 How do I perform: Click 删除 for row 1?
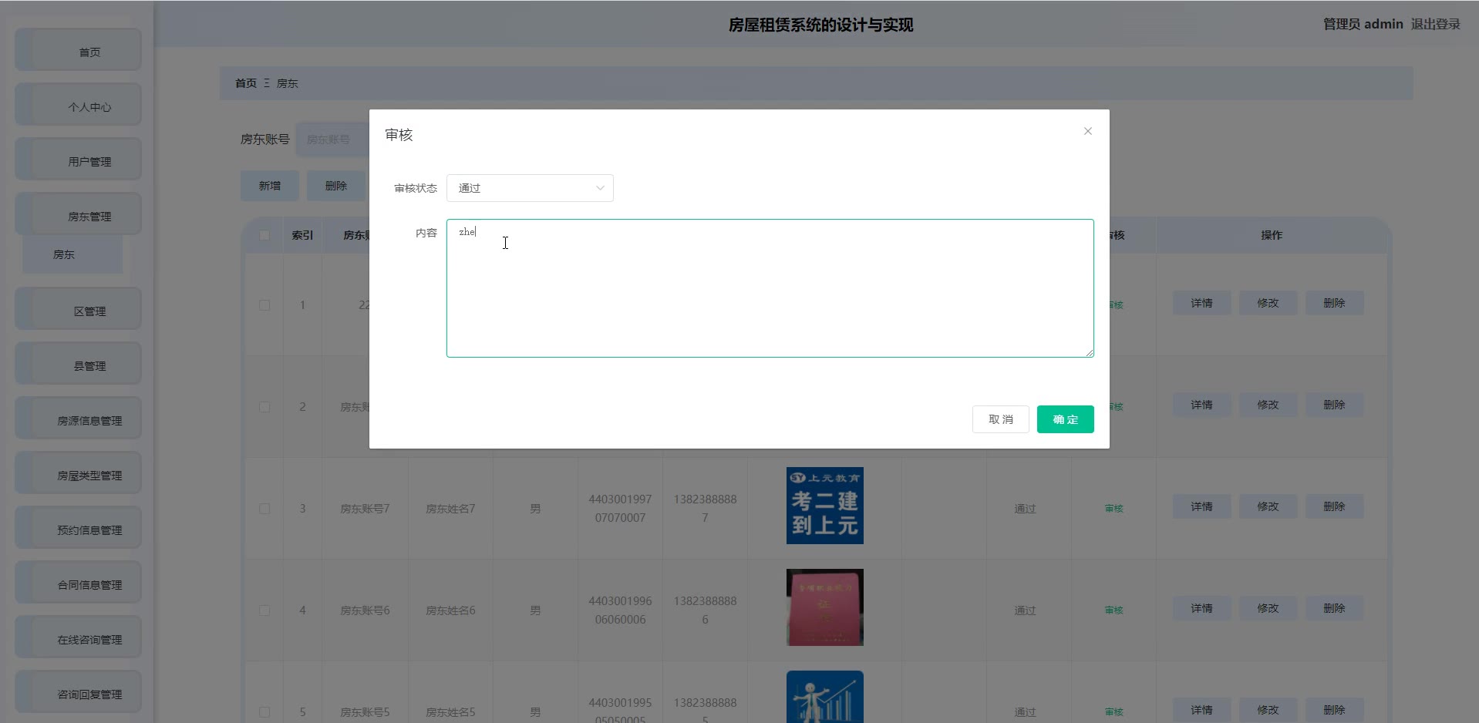1334,303
